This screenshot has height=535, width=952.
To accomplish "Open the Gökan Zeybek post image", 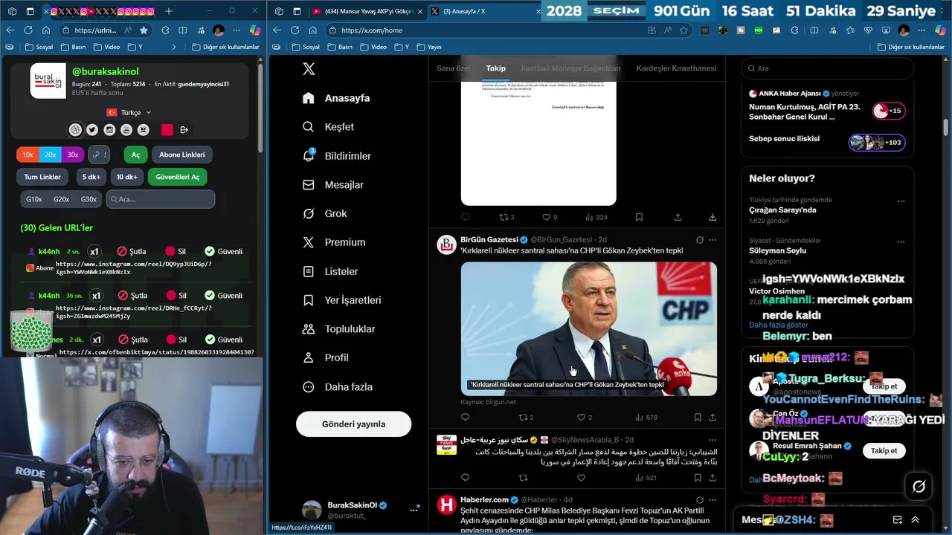I will click(589, 329).
